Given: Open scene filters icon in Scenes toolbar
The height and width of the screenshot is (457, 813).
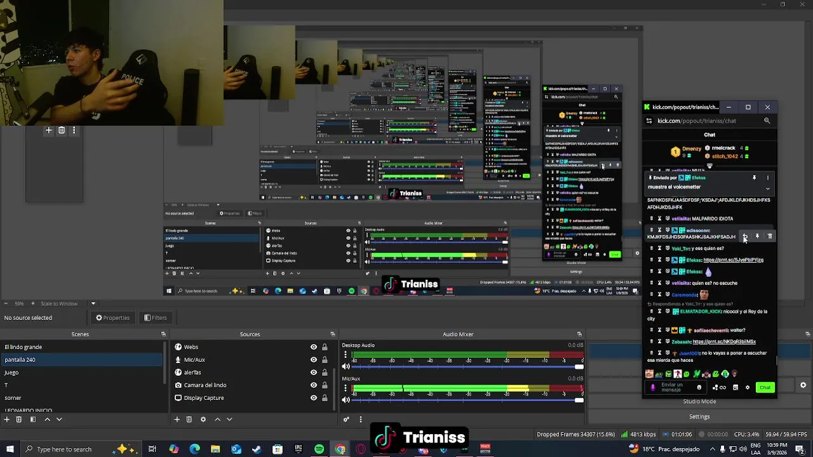Looking at the screenshot, I should pyautogui.click(x=32, y=420).
